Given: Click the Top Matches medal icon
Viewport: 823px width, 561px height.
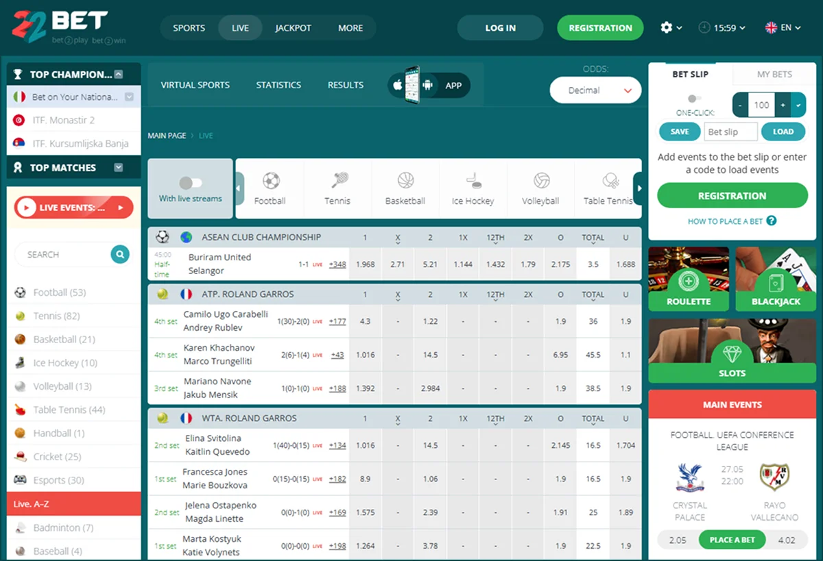Looking at the screenshot, I should coord(18,168).
